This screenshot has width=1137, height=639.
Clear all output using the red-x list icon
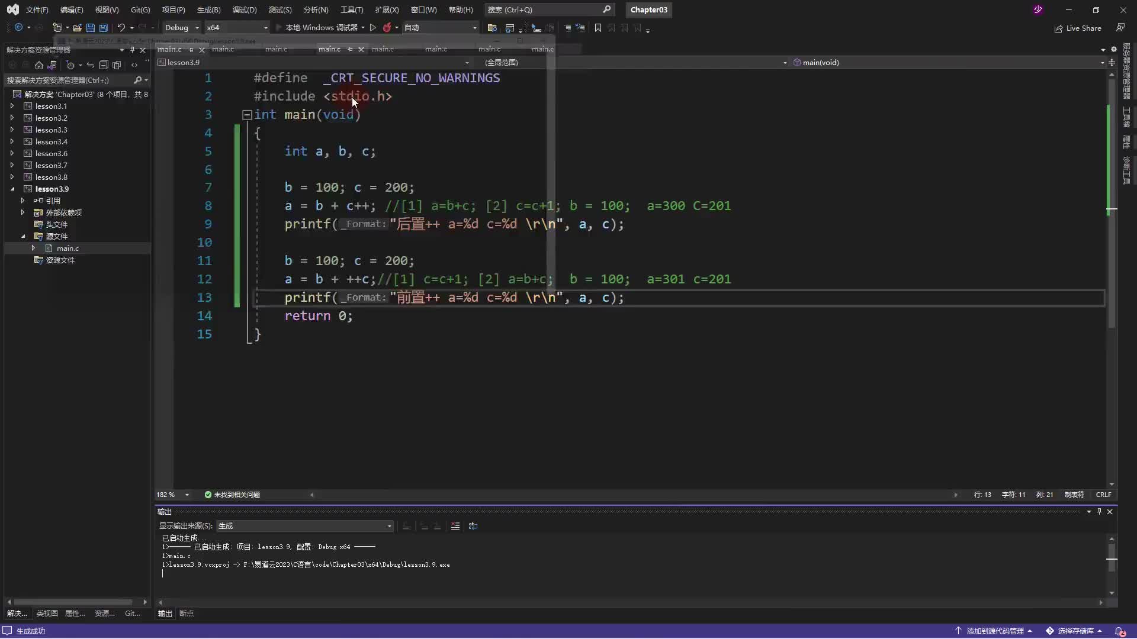(455, 526)
